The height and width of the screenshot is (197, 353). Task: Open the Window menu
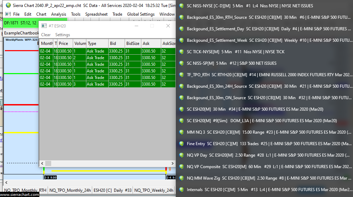click(x=167, y=14)
